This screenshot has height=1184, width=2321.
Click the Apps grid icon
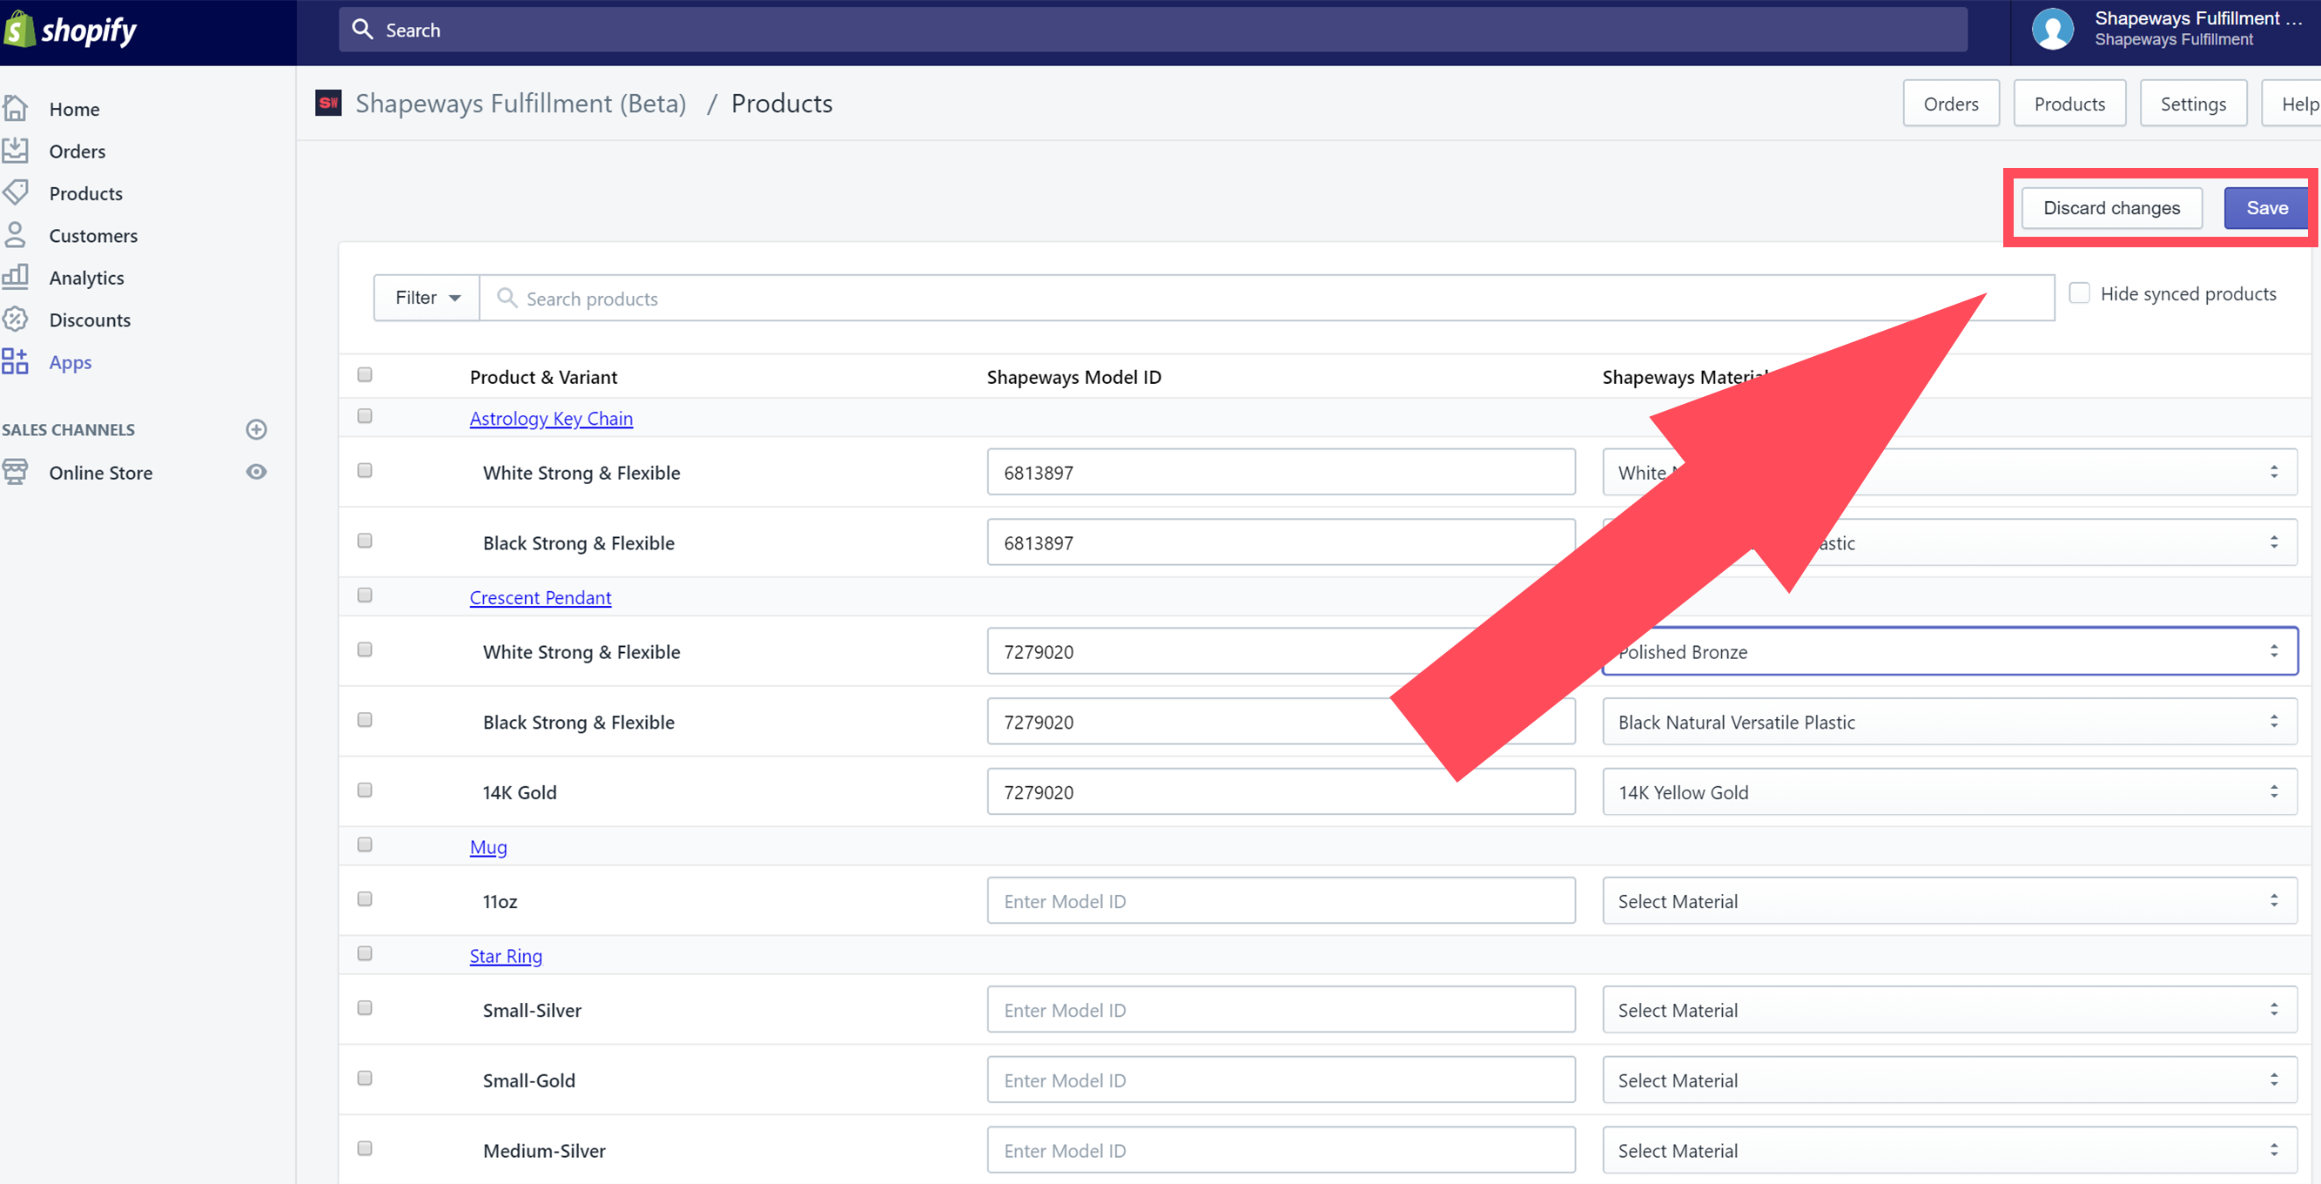16,361
